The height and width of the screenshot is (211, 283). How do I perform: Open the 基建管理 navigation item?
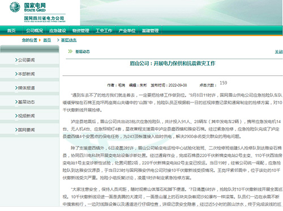(x=151, y=31)
